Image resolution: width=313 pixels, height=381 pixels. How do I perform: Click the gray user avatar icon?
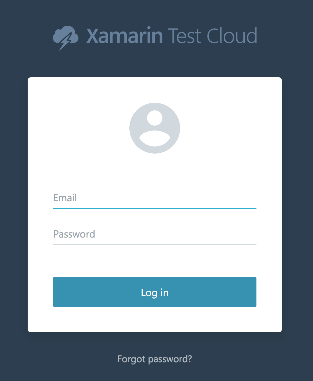tap(155, 128)
